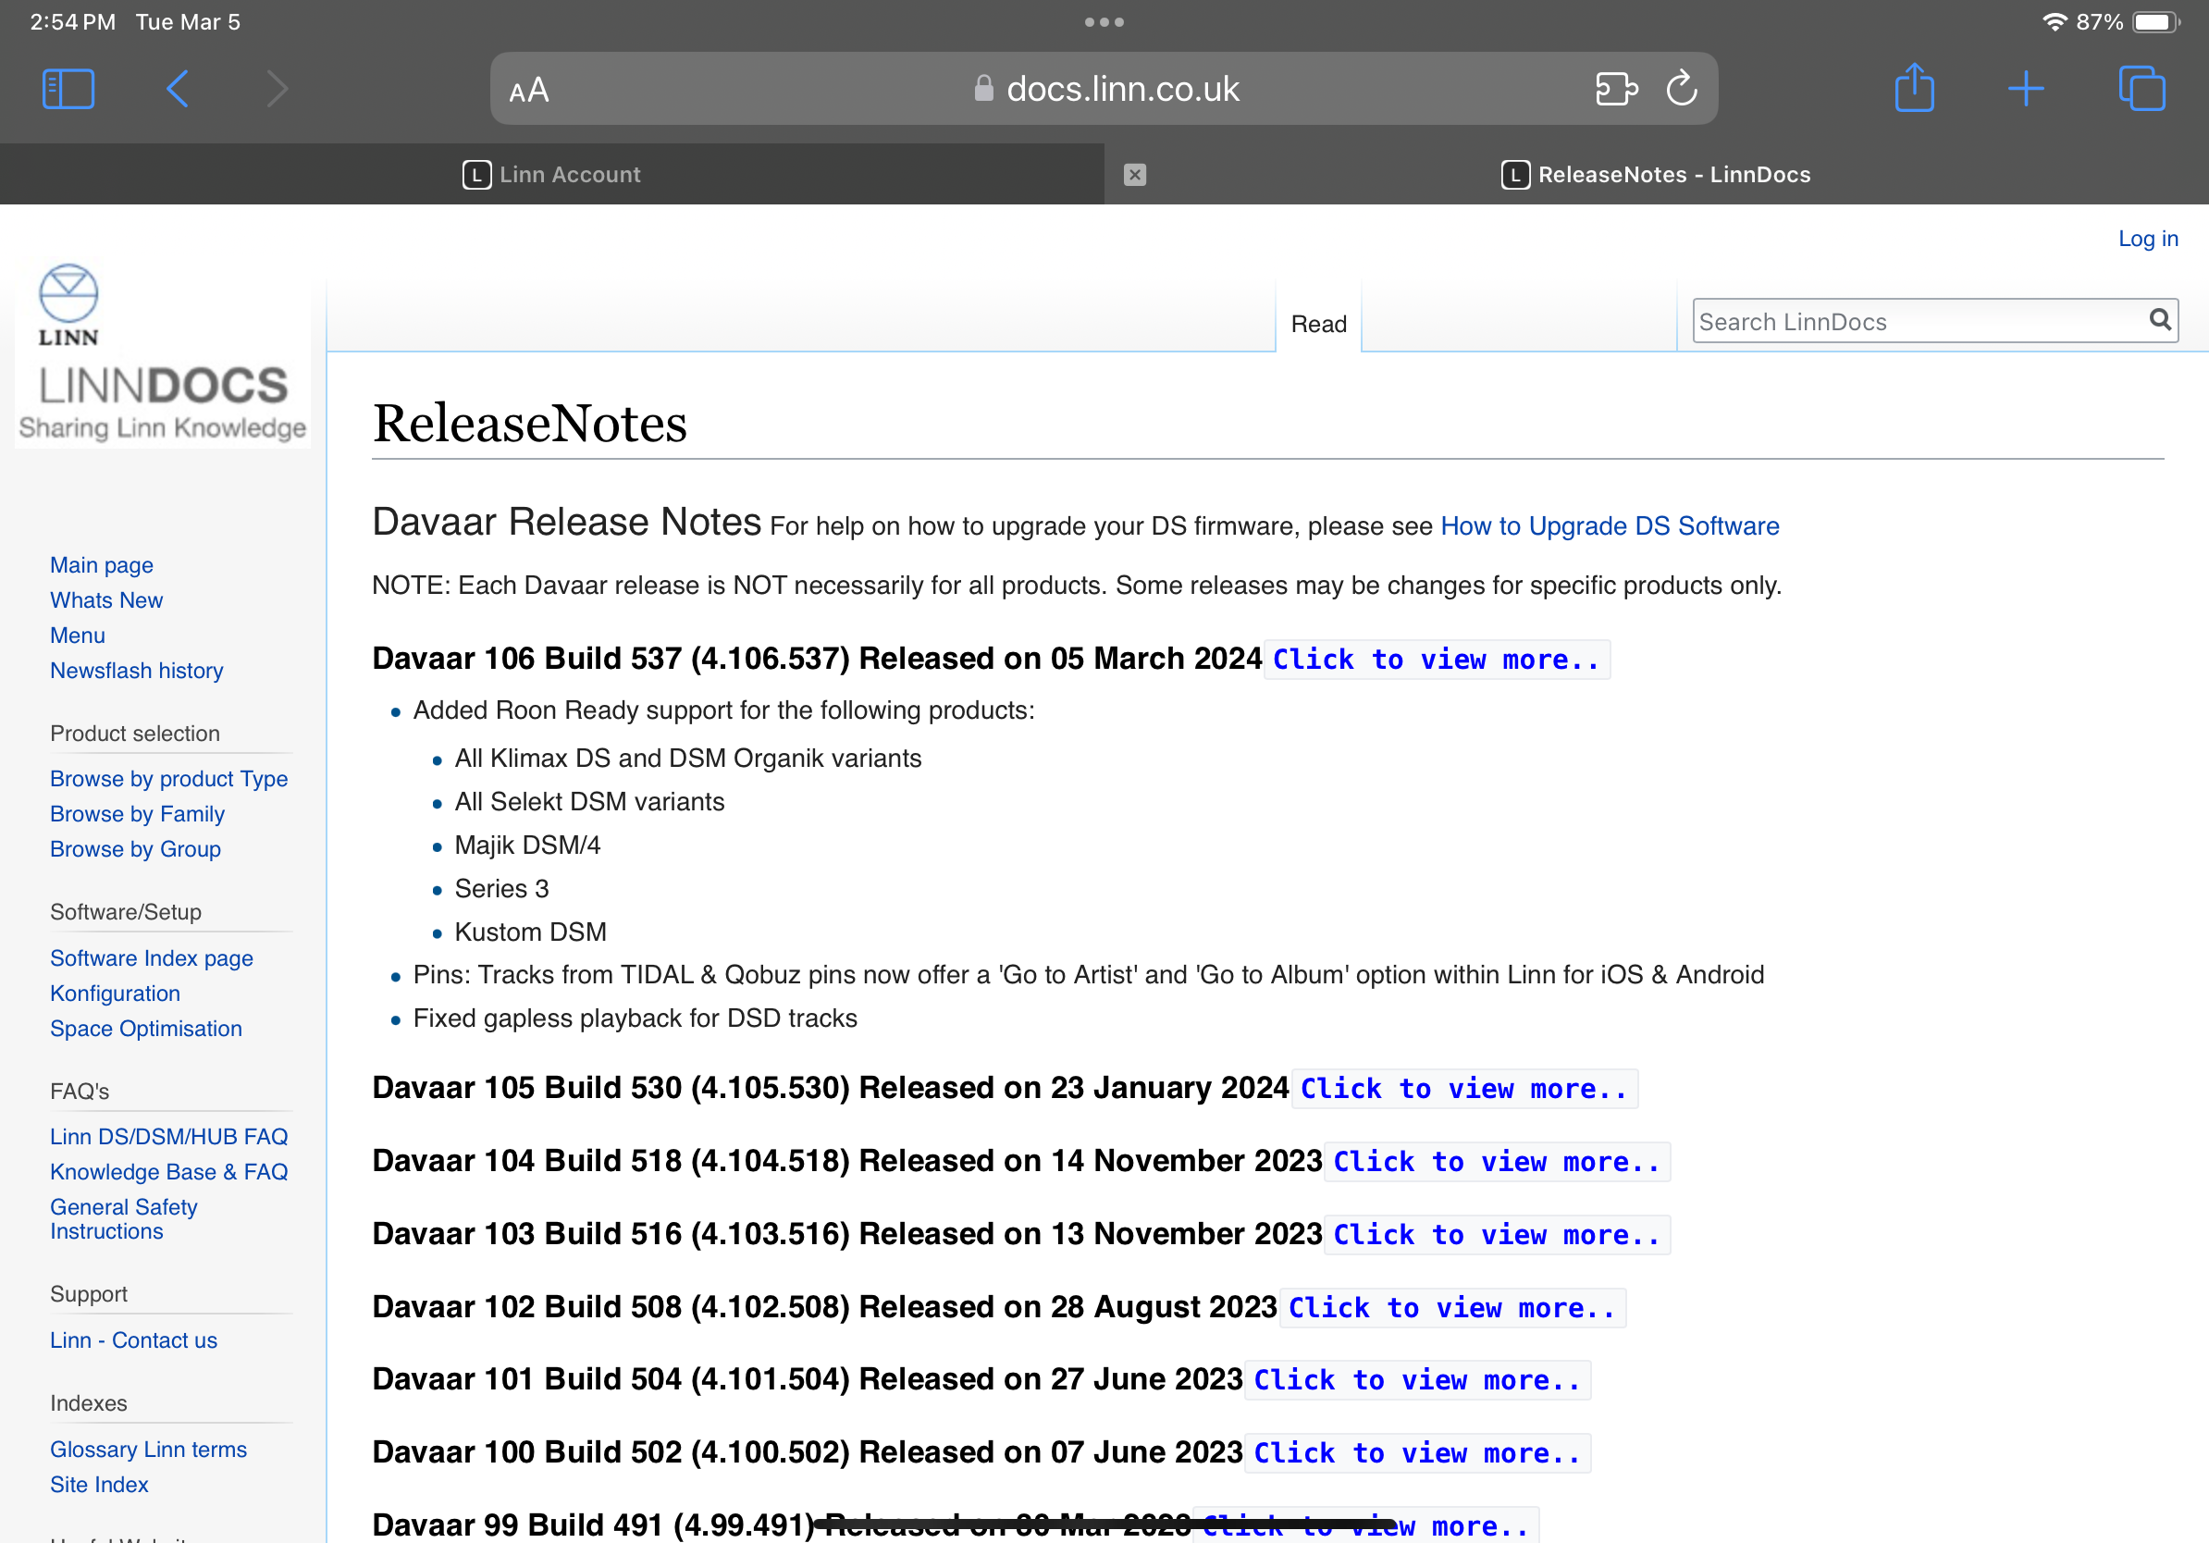Screen dimensions: 2209x1543
Task: Expand Davaar 100 Build 502 notes
Action: click(x=1417, y=1453)
